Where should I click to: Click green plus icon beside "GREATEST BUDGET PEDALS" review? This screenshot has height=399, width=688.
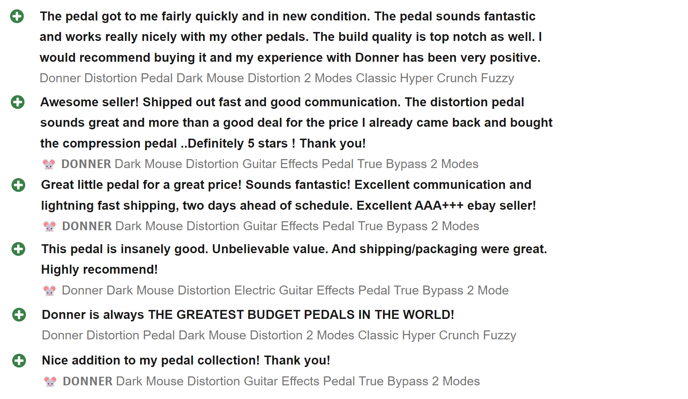pos(19,315)
